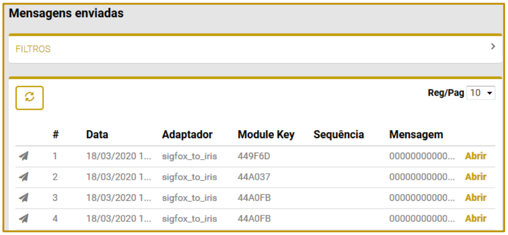Image resolution: width=508 pixels, height=235 pixels.
Task: Select module key 449F6D cell
Action: tap(254, 156)
